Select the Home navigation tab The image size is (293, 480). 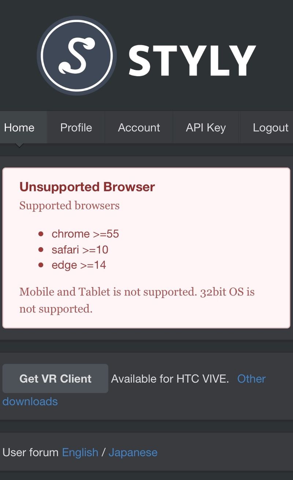point(19,127)
